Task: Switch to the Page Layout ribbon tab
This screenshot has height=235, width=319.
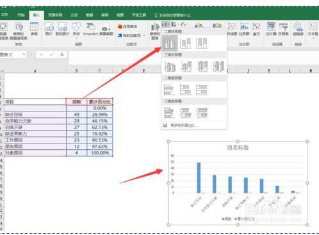Action: pyautogui.click(x=55, y=15)
